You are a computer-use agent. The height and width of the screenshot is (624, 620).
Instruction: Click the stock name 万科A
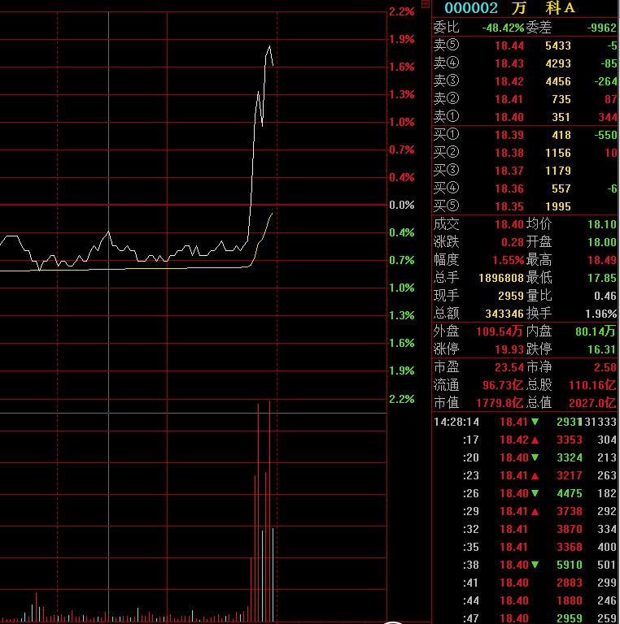[544, 8]
